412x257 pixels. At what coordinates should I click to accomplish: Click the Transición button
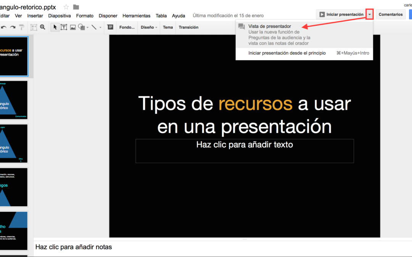pos(188,27)
